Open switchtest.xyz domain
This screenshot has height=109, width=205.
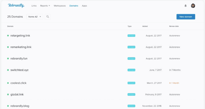point(19,70)
